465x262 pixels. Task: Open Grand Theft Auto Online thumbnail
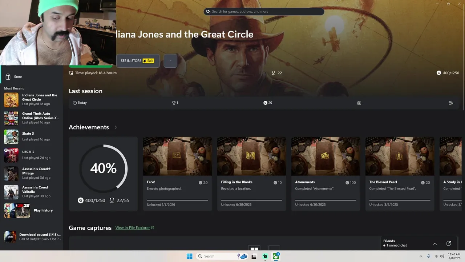[11, 118]
